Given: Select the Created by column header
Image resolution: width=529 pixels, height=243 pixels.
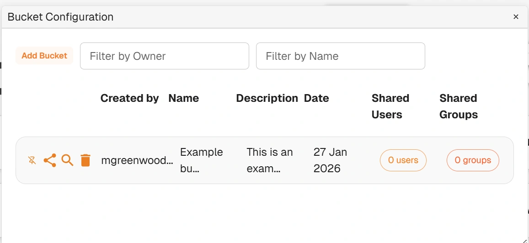Looking at the screenshot, I should (129, 98).
